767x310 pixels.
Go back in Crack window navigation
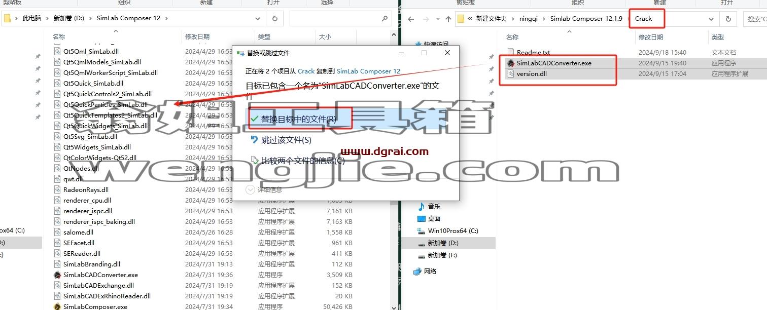[x=411, y=19]
